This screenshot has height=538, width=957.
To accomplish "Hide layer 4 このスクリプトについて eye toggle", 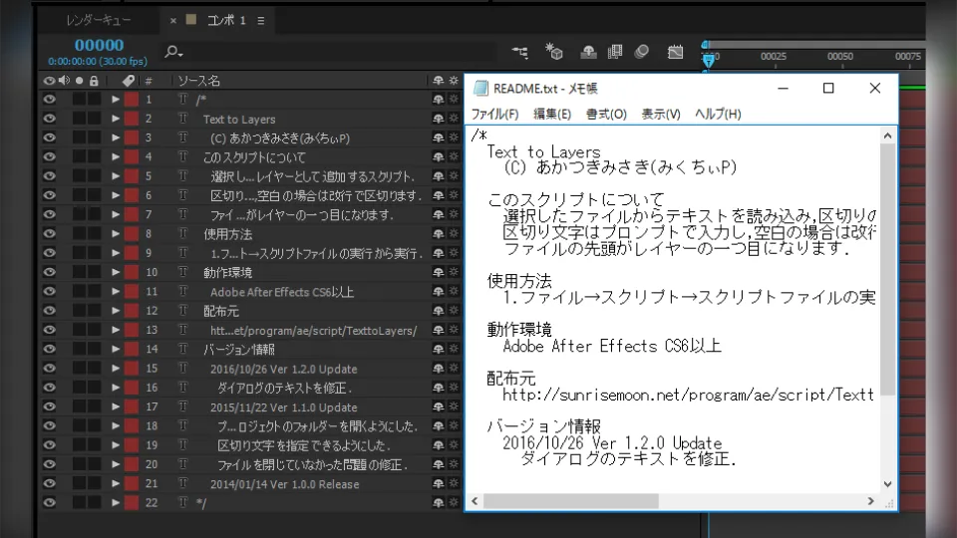I will [50, 156].
